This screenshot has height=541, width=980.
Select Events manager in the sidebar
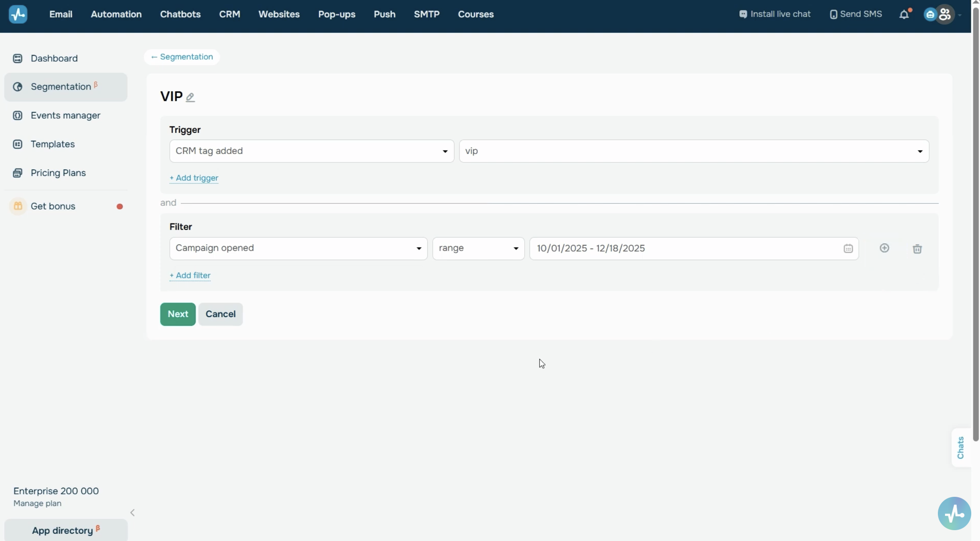65,115
